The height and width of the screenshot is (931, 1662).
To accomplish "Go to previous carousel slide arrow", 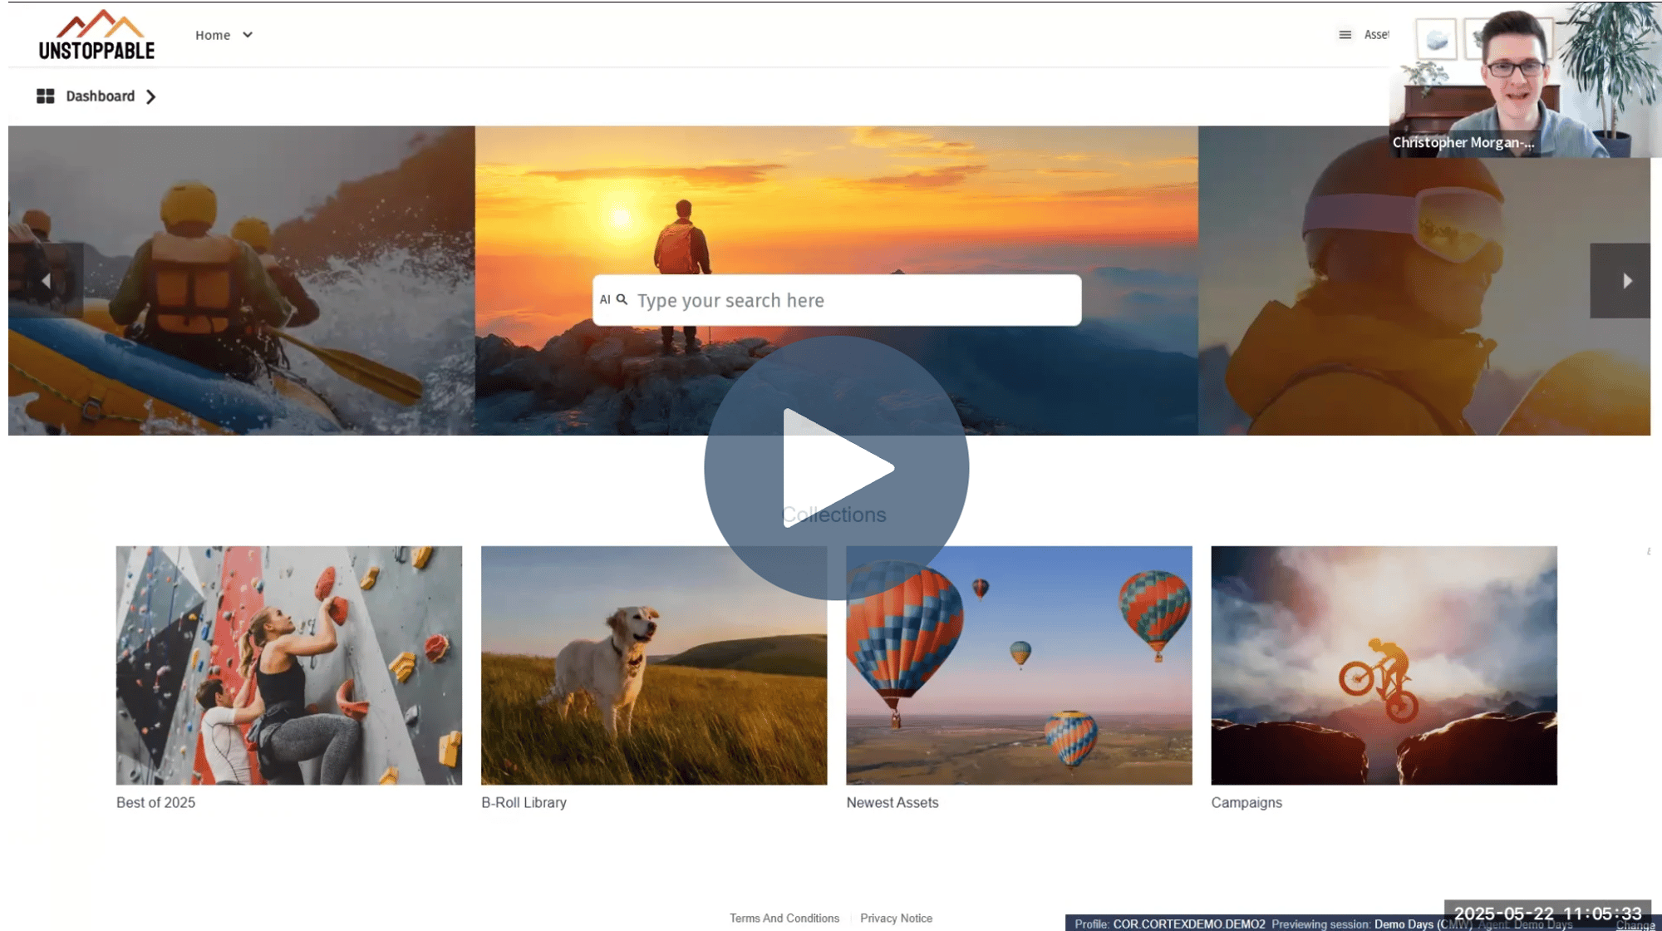I will point(47,281).
